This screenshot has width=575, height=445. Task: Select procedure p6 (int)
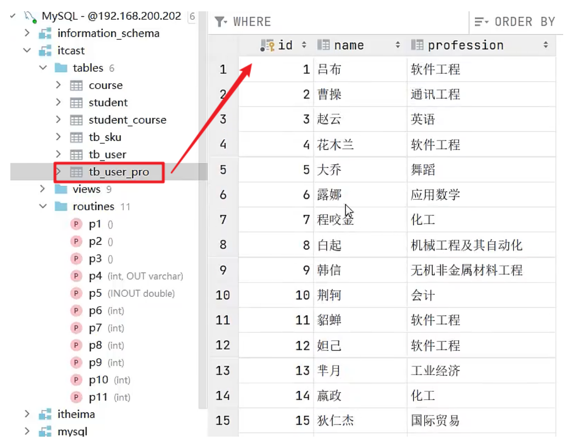point(107,311)
